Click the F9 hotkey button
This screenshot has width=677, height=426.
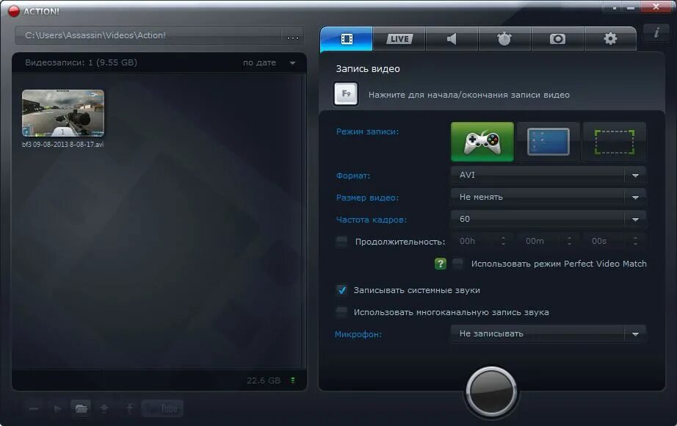tap(346, 94)
